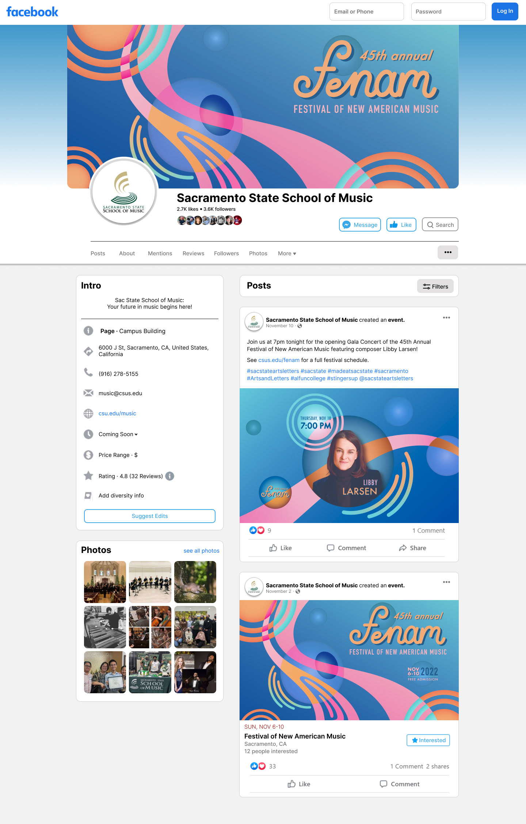Switch to the Reviews tab
This screenshot has width=526, height=824.
point(193,253)
